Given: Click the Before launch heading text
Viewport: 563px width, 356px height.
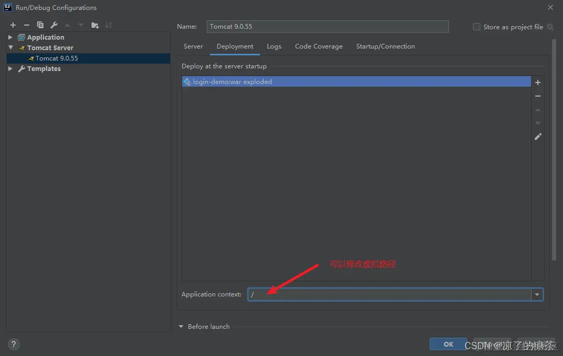Looking at the screenshot, I should pos(209,326).
